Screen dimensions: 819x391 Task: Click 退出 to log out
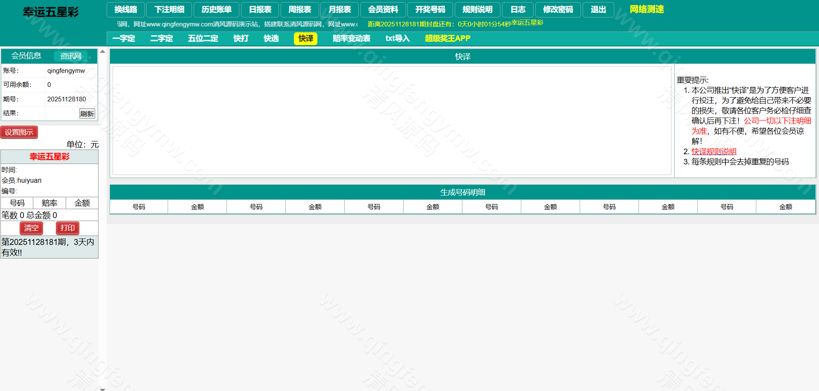tap(598, 9)
